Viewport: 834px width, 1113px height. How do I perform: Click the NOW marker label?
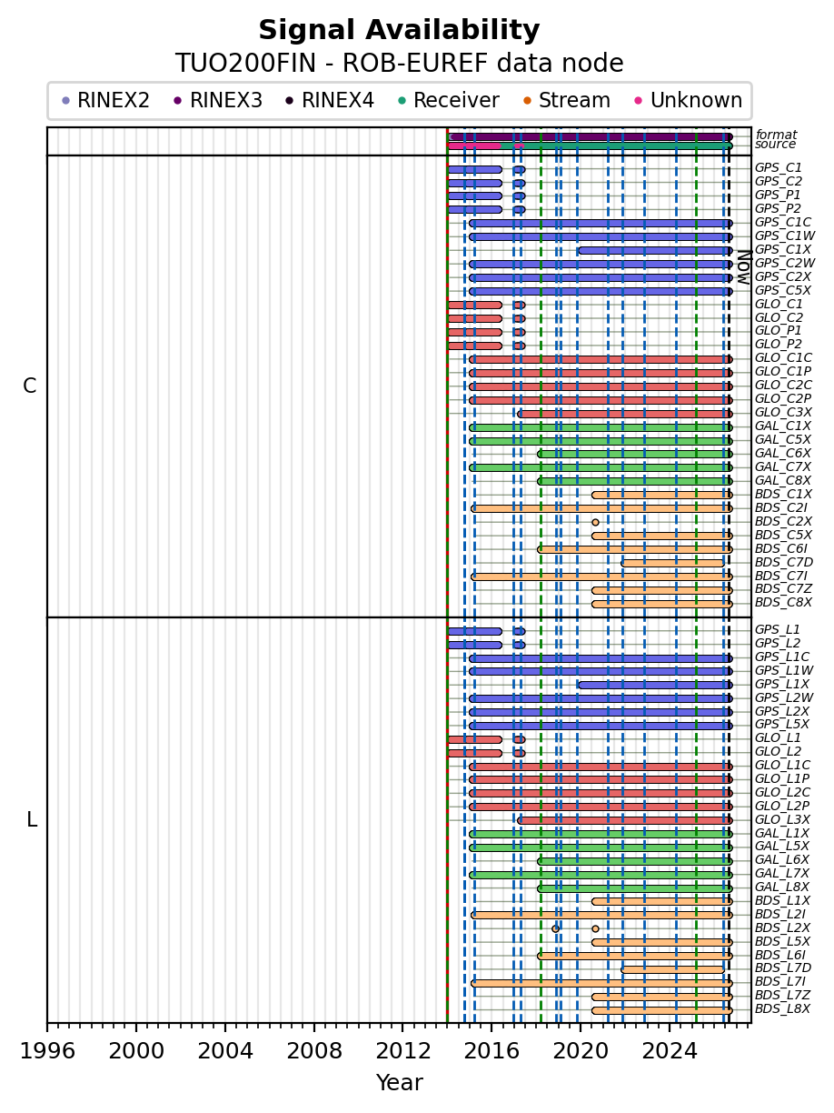[743, 266]
